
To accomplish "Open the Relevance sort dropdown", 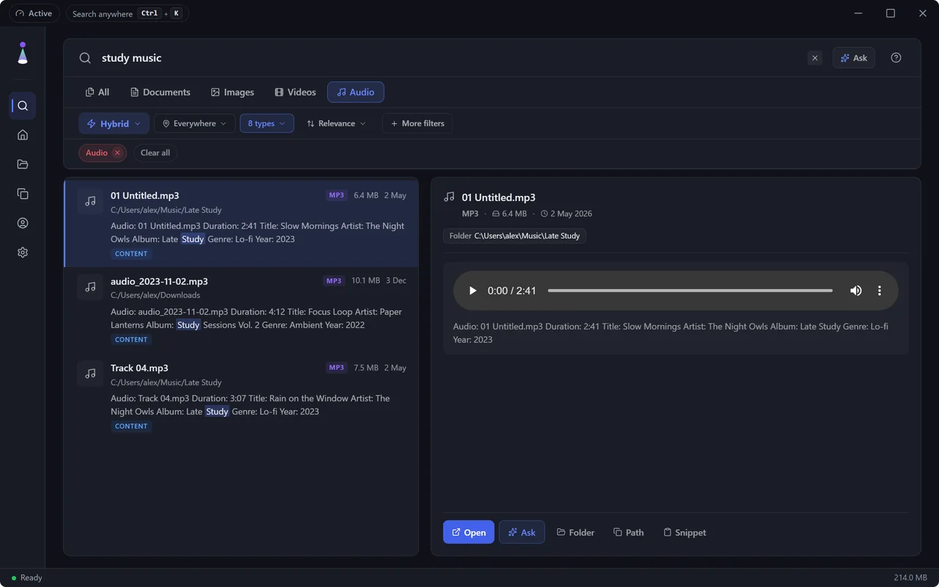I will tap(336, 123).
